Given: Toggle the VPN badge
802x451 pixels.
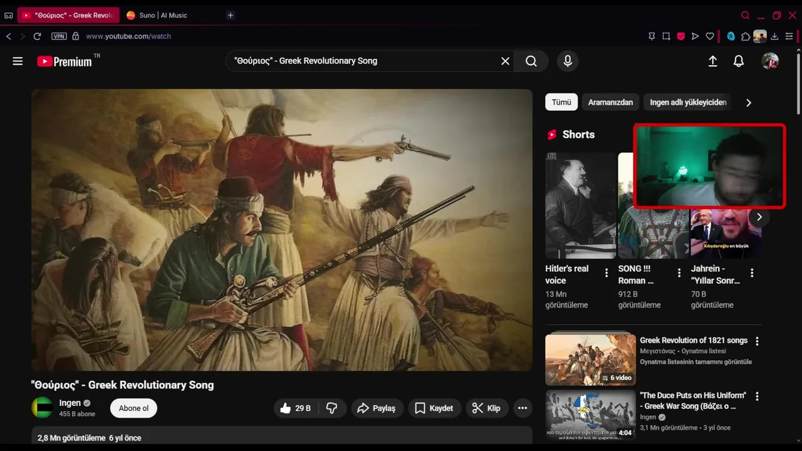Looking at the screenshot, I should 59,36.
